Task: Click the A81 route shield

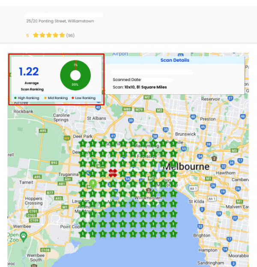Action: point(62,183)
